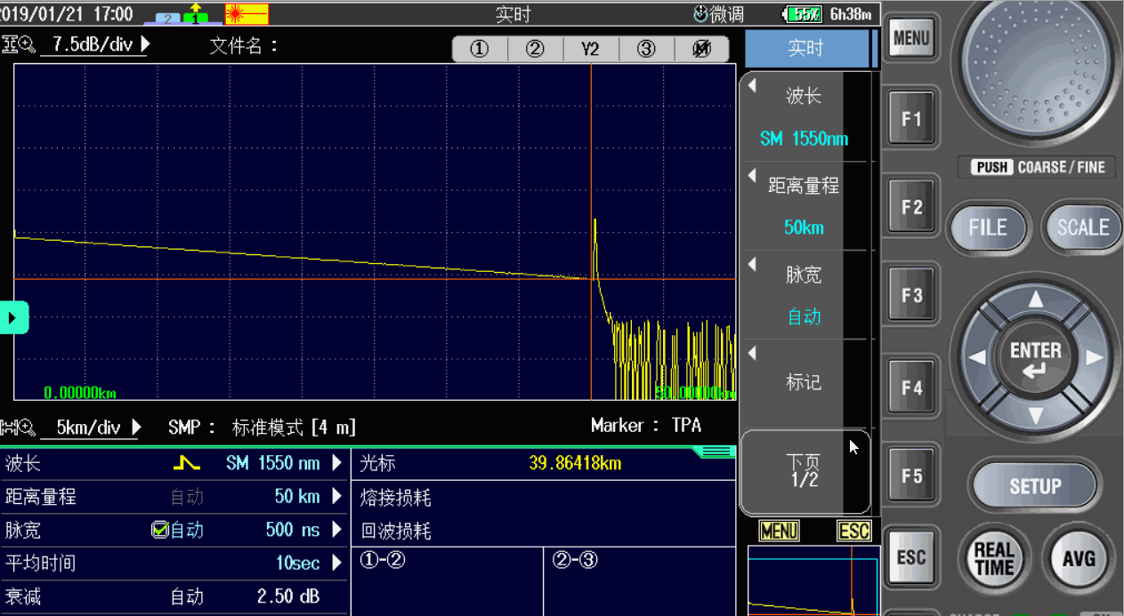Select marker ③ button above the trace

point(646,50)
